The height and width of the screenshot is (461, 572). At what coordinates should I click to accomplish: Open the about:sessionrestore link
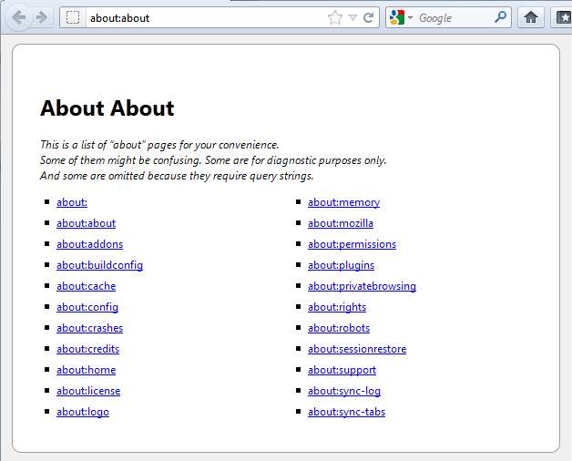pos(357,349)
